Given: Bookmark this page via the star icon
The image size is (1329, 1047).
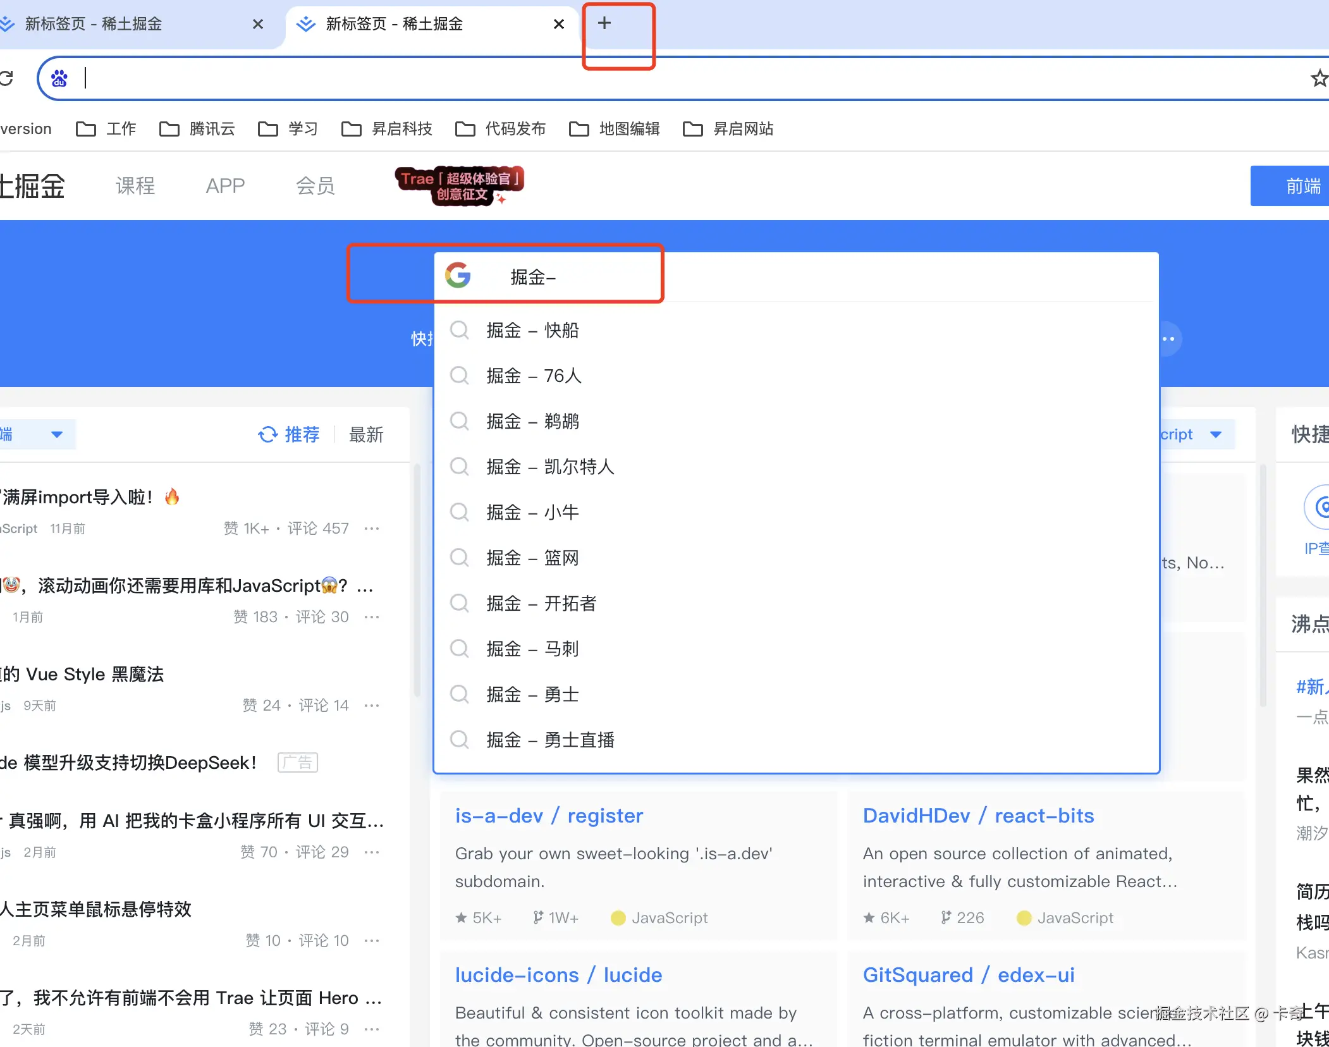Looking at the screenshot, I should (x=1320, y=78).
